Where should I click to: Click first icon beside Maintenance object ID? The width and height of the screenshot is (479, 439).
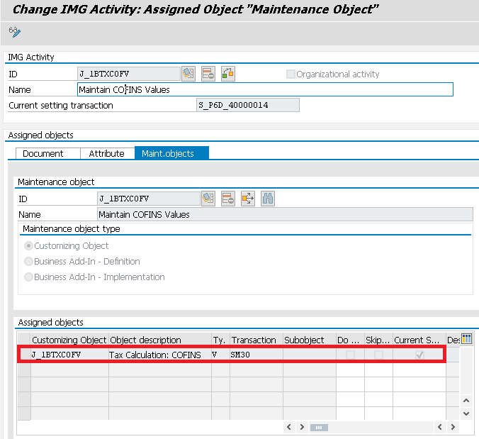click(208, 199)
